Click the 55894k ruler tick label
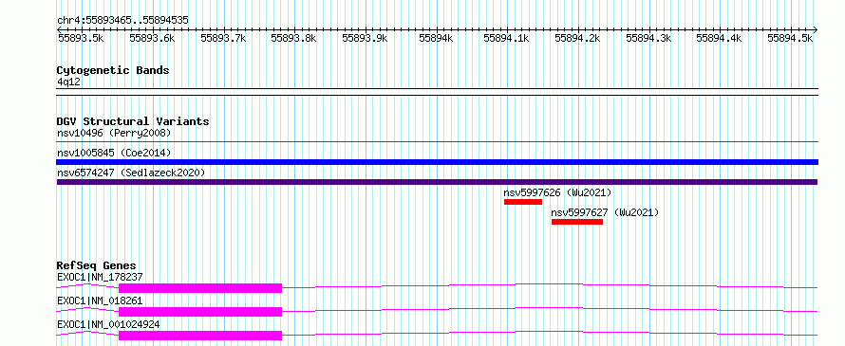Viewport: 845px width, 346px height. coord(436,38)
